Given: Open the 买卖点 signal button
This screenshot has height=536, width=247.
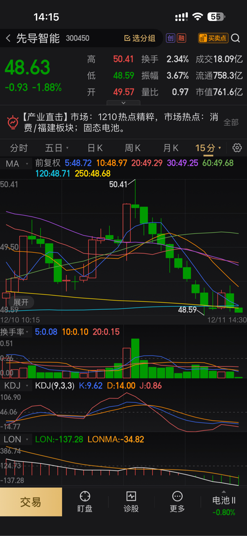Looking at the screenshot, I should (213, 38).
